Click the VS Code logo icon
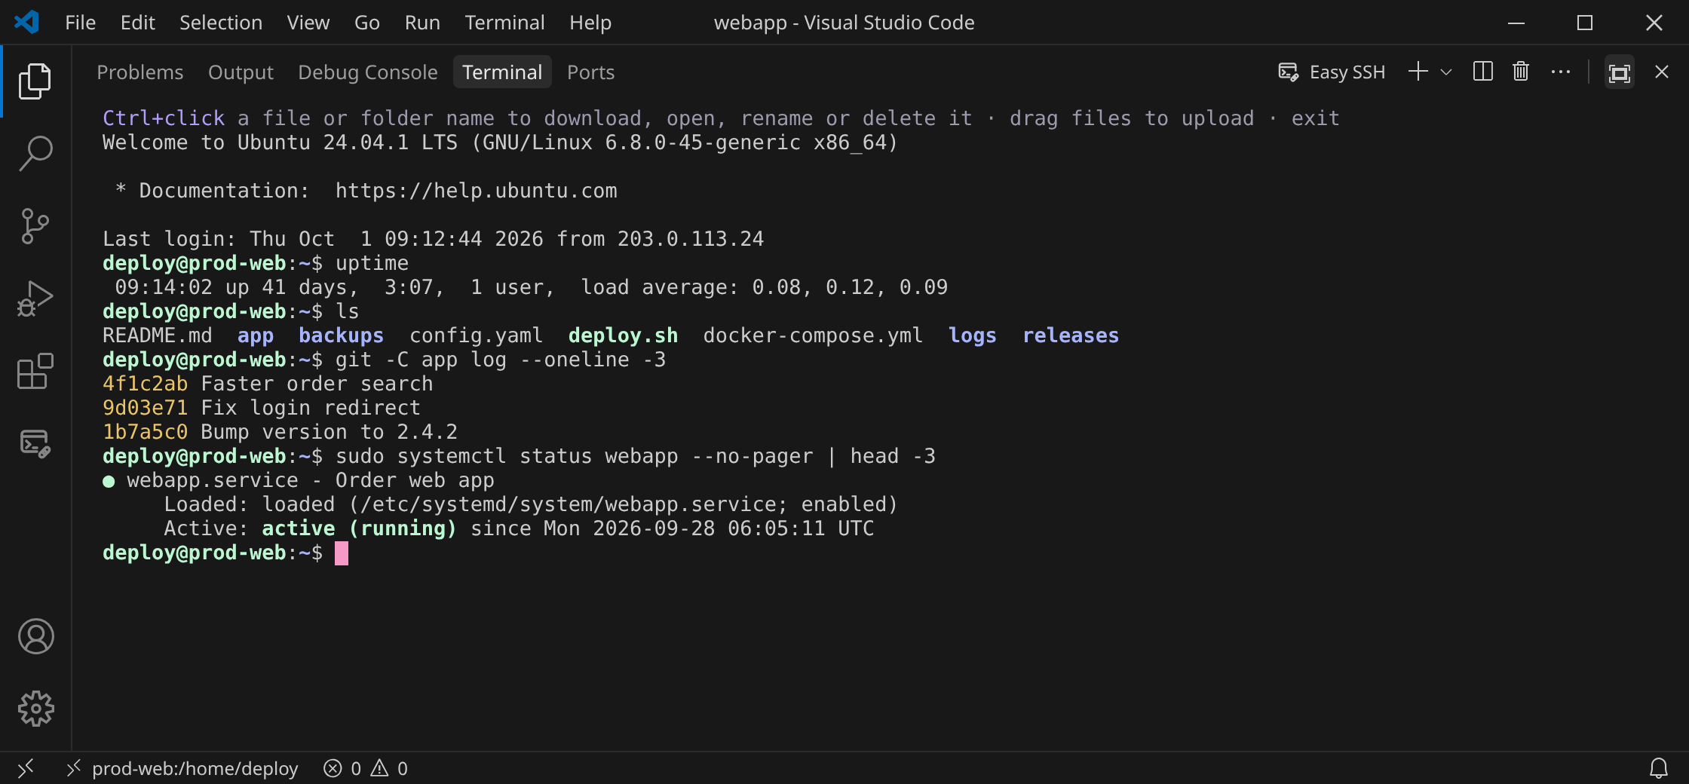 click(x=27, y=22)
